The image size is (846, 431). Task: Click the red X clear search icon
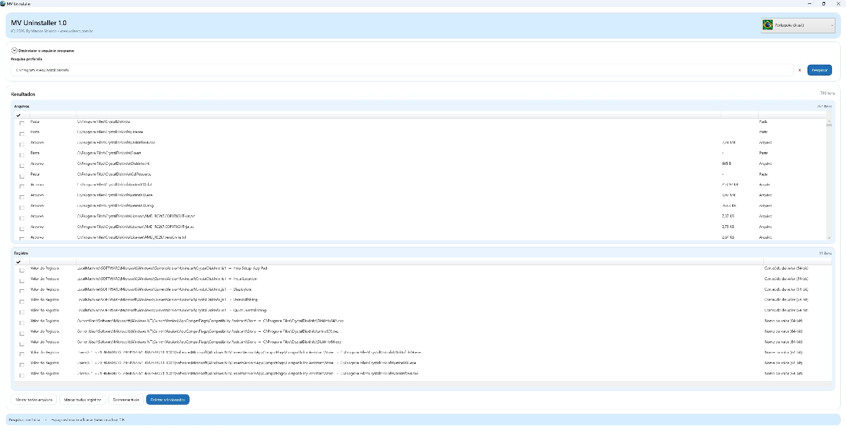[800, 70]
